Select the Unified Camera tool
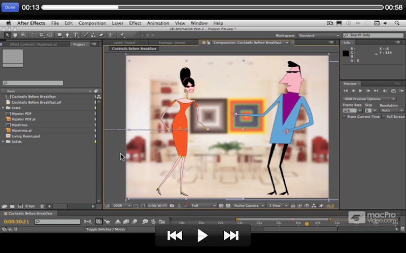The image size is (406, 253). click(x=42, y=35)
